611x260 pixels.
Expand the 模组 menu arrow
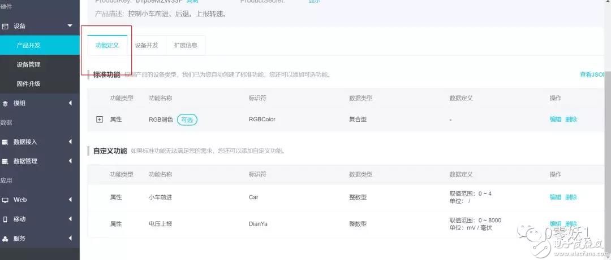(70, 103)
